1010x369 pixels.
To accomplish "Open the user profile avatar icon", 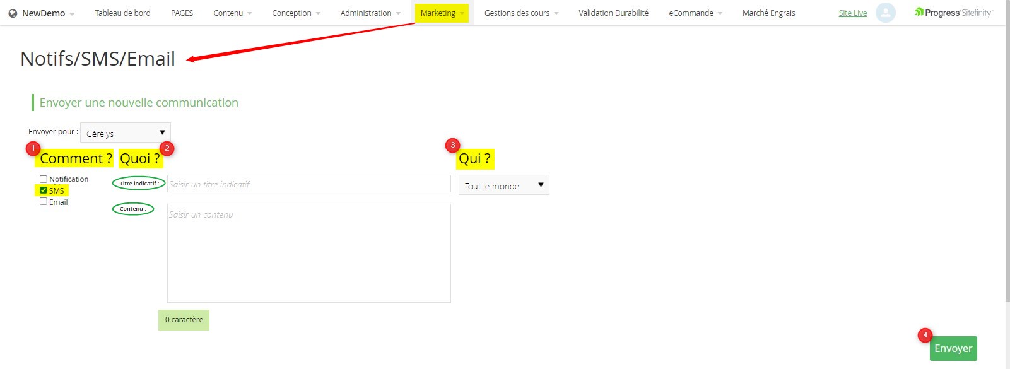I will pyautogui.click(x=885, y=13).
